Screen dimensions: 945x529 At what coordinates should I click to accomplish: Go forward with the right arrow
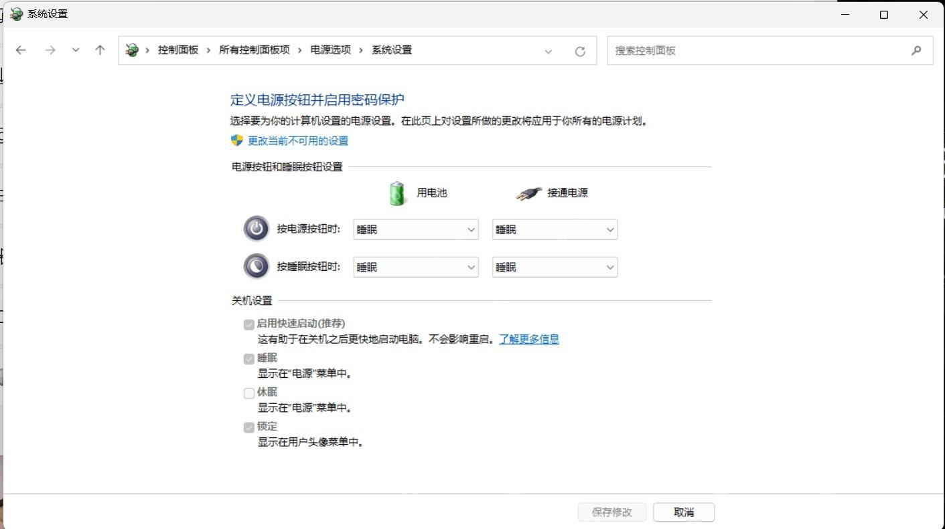(x=50, y=50)
